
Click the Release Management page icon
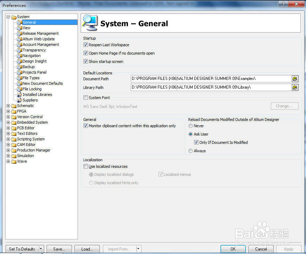click(19, 34)
